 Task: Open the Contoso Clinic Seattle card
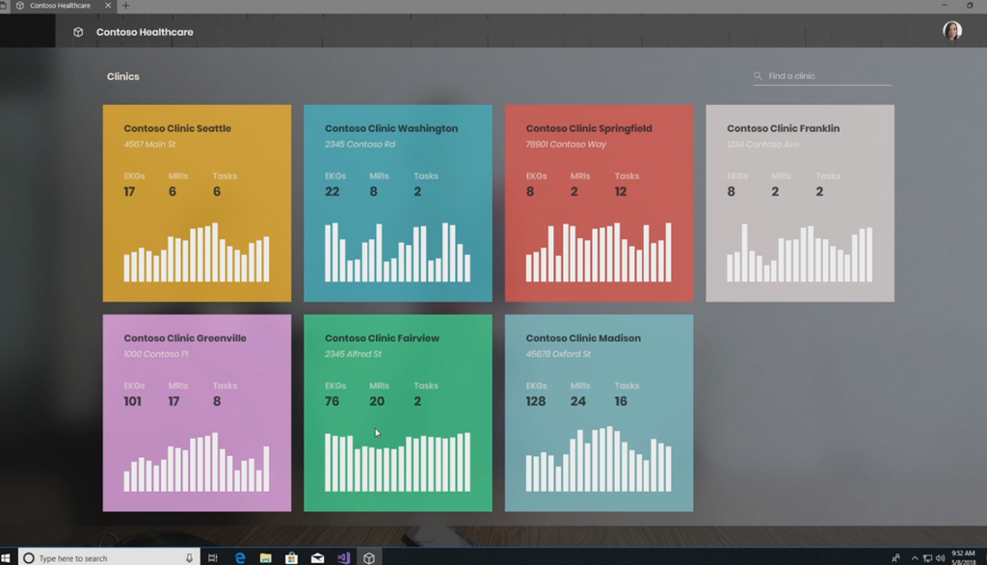coord(197,202)
